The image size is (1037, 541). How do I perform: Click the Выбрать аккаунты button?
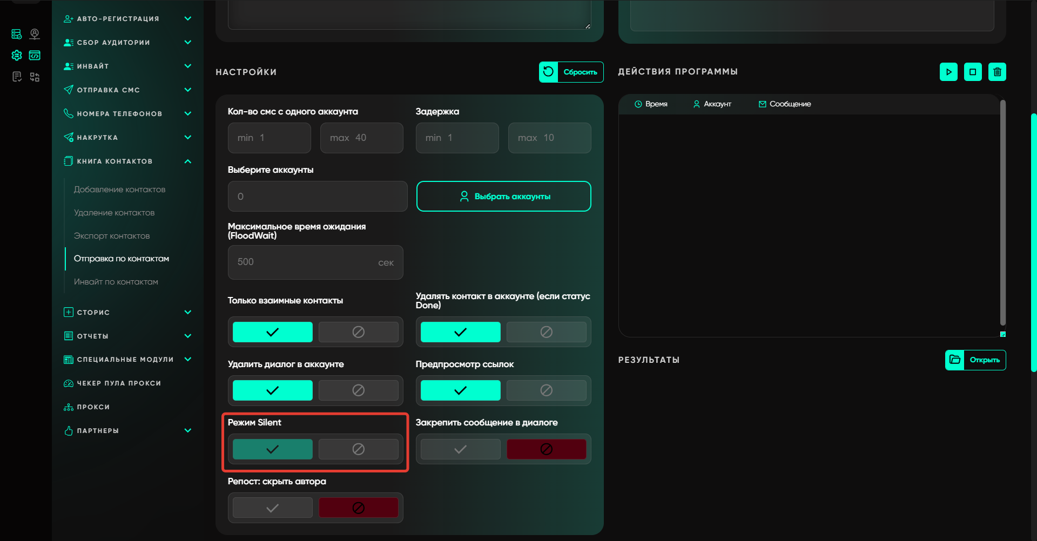click(x=503, y=197)
